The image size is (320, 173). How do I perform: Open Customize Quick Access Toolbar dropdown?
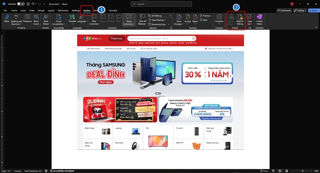(44, 4)
